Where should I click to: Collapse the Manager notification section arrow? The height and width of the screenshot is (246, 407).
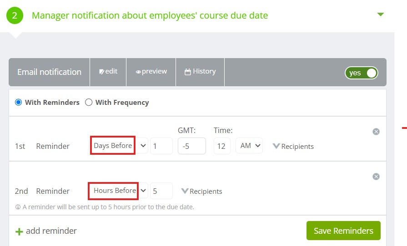(380, 15)
